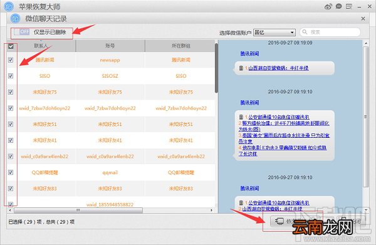Open the 选择微信账户 dropdown
The width and height of the screenshot is (376, 245).
pos(274,33)
